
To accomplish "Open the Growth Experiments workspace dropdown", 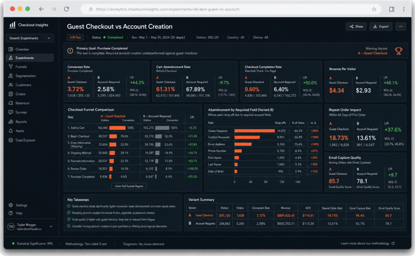I will click(30, 38).
